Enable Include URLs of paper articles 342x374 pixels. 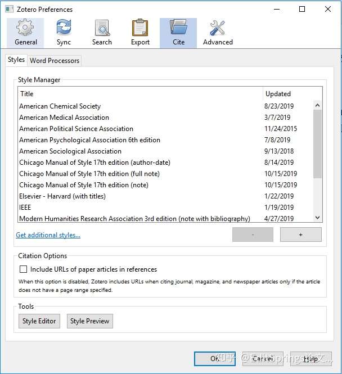[24, 269]
